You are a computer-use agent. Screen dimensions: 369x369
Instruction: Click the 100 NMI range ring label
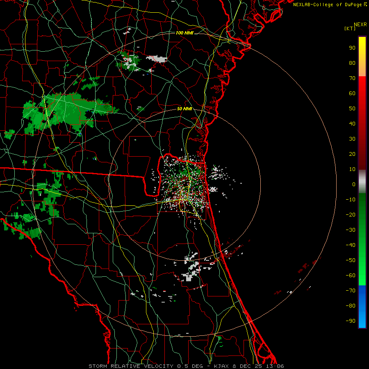[184, 33]
